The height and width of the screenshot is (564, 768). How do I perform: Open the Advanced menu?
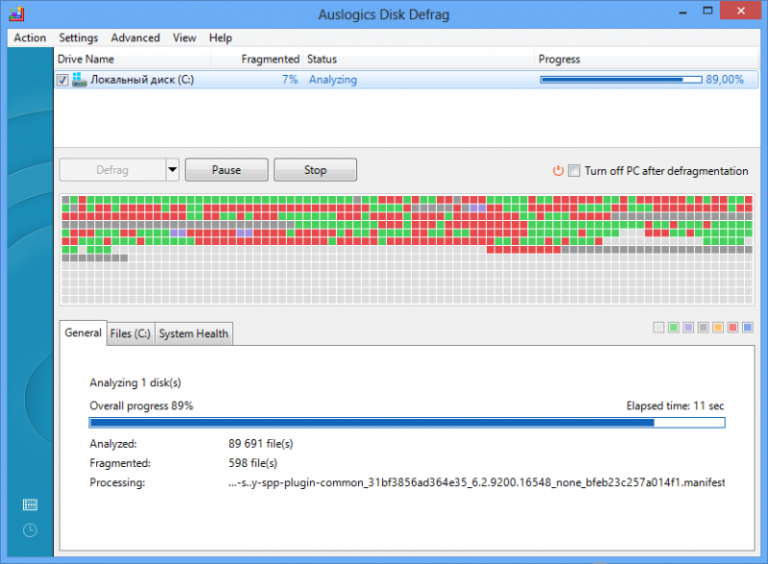(135, 37)
